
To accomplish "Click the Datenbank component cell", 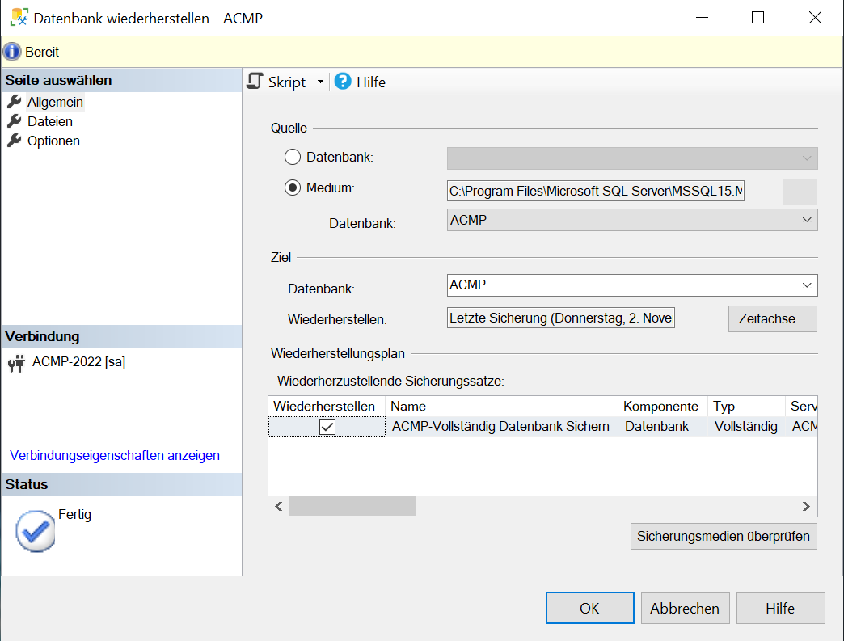I will (x=663, y=426).
